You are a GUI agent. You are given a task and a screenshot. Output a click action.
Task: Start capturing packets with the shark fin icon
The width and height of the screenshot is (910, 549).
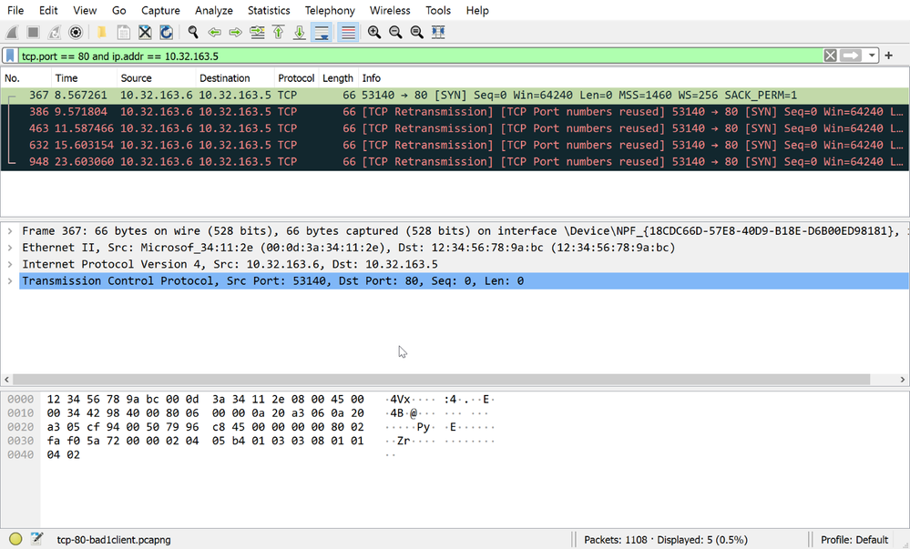tap(12, 33)
